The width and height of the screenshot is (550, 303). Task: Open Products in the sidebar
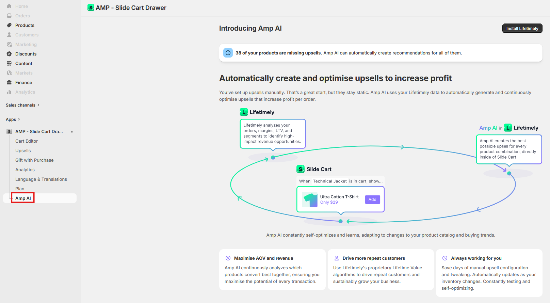[x=25, y=25]
